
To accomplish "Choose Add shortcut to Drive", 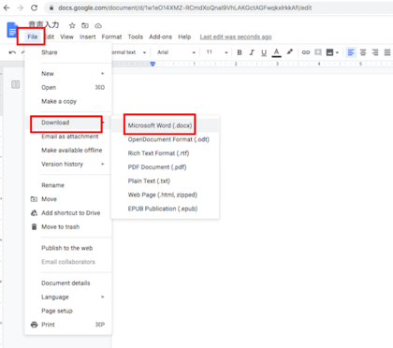I will [68, 213].
